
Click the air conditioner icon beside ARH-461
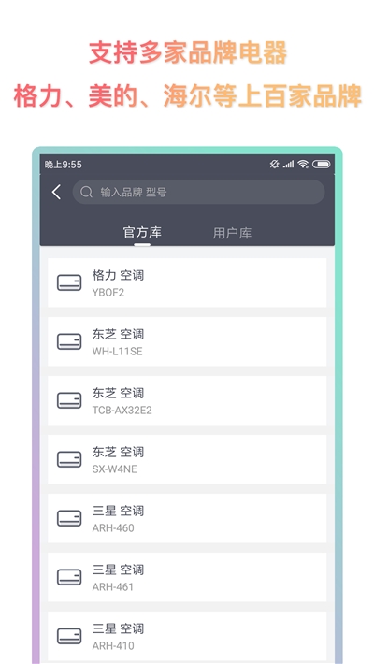pyautogui.click(x=69, y=577)
